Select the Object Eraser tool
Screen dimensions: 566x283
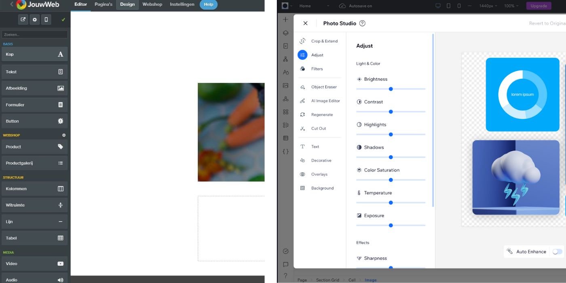(323, 87)
